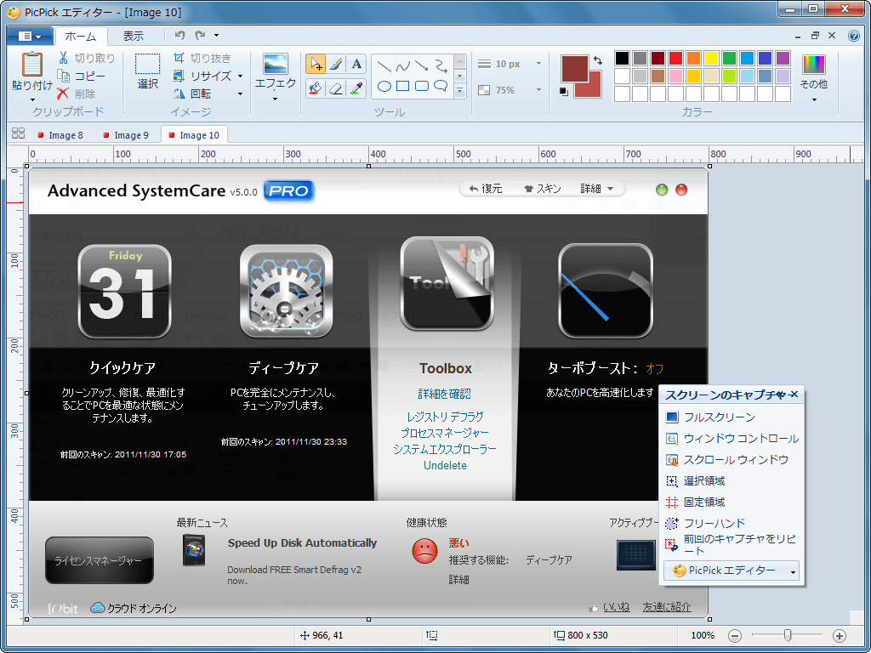Select the brush pen tool
871x653 pixels.
coord(335,64)
